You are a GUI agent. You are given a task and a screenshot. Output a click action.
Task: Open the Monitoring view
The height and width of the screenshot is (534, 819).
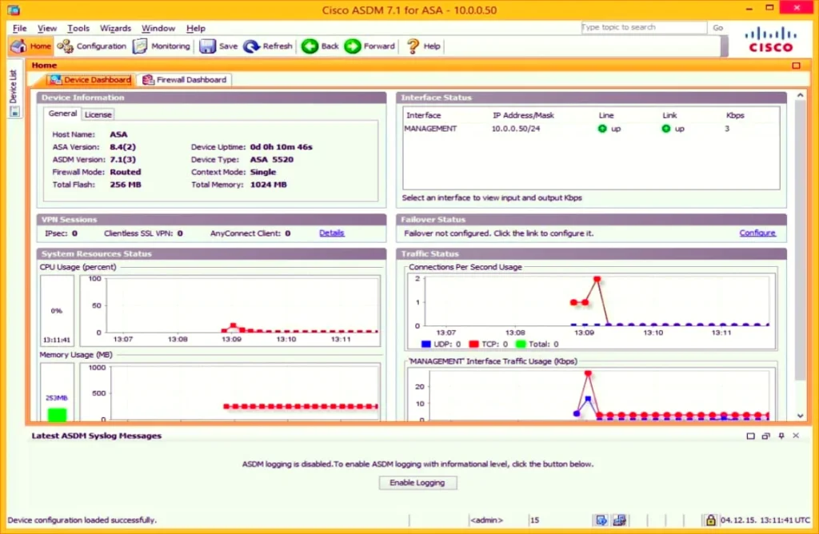162,46
